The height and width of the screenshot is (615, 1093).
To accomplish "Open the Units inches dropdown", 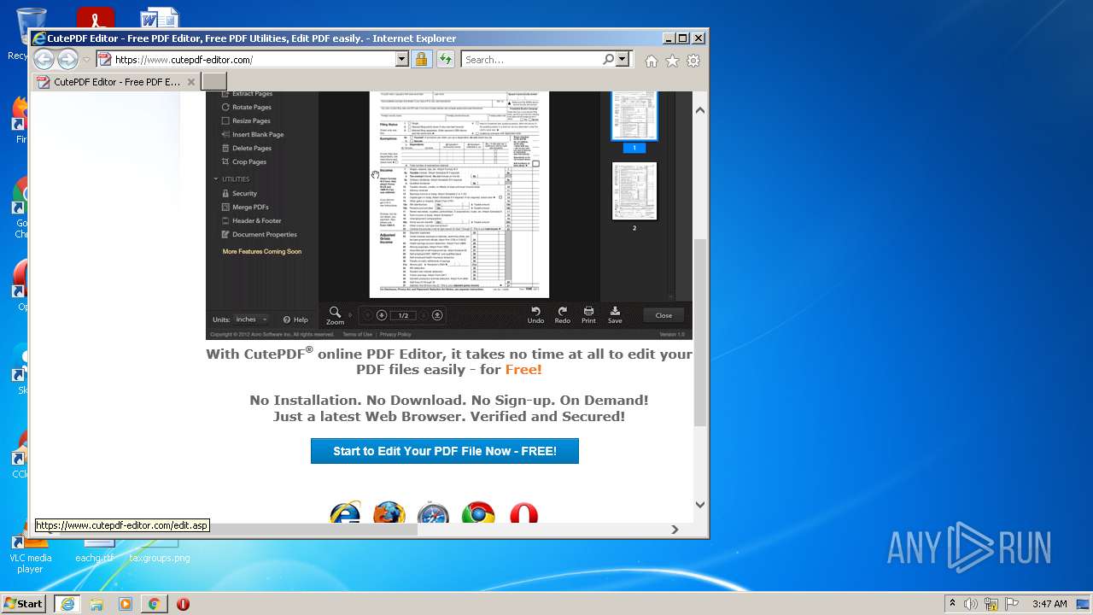I will click(x=251, y=319).
